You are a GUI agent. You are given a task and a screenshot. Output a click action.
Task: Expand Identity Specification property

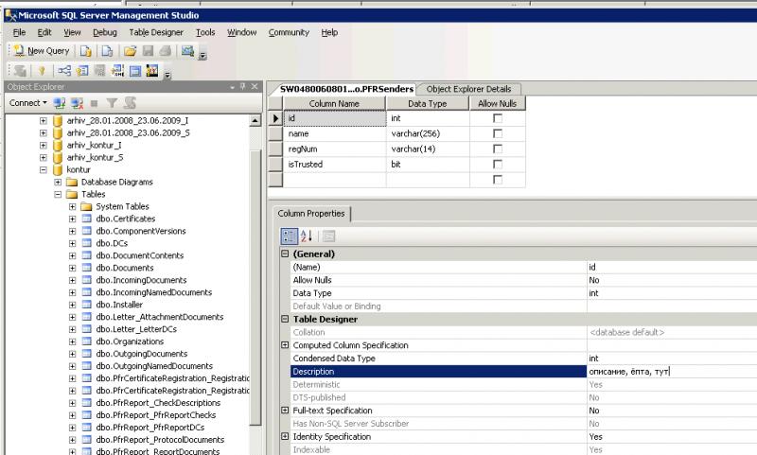[x=285, y=436]
